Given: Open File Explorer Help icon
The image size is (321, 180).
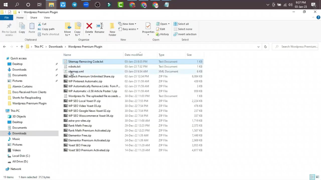Looking at the screenshot, I should click(x=318, y=17).
